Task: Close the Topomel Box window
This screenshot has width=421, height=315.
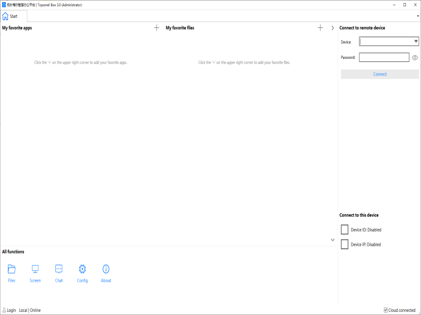Action: 415,5
